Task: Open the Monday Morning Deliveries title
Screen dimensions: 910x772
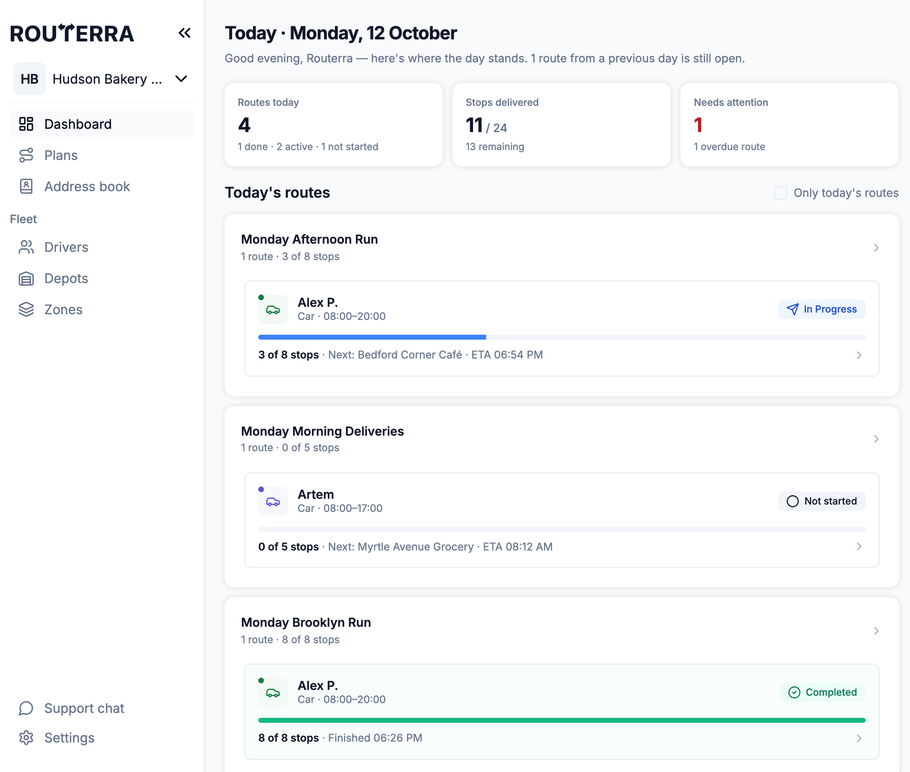Action: pyautogui.click(x=322, y=431)
